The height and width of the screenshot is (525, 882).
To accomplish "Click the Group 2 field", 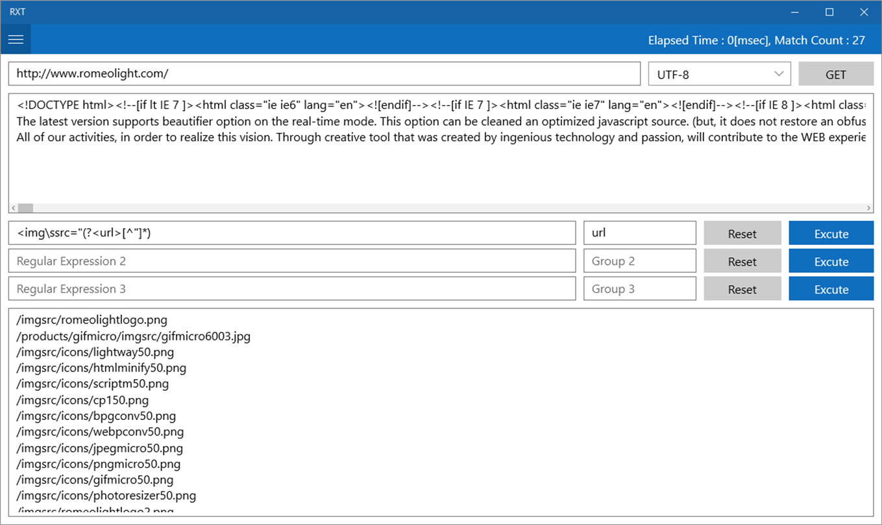I will [640, 261].
